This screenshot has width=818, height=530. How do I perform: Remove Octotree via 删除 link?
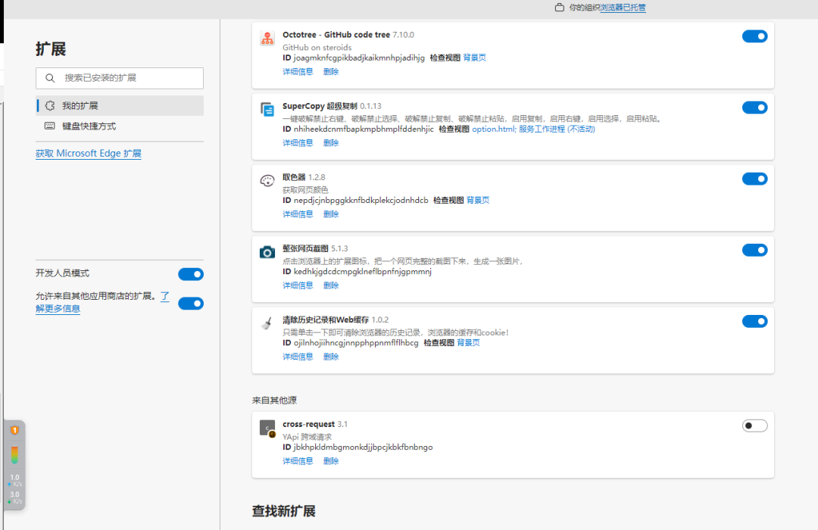331,71
